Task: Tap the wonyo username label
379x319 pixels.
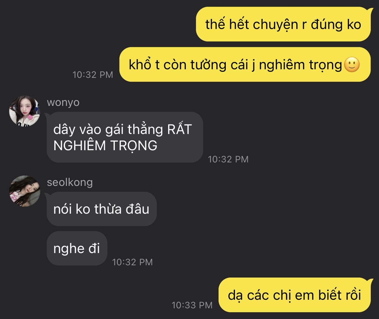Action: coord(63,103)
